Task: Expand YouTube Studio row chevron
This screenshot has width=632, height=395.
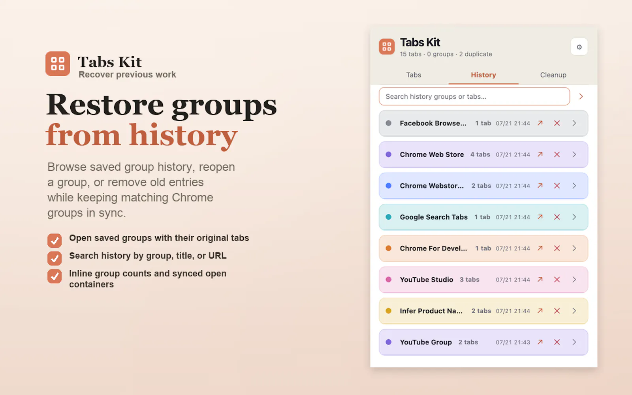Action: point(574,280)
